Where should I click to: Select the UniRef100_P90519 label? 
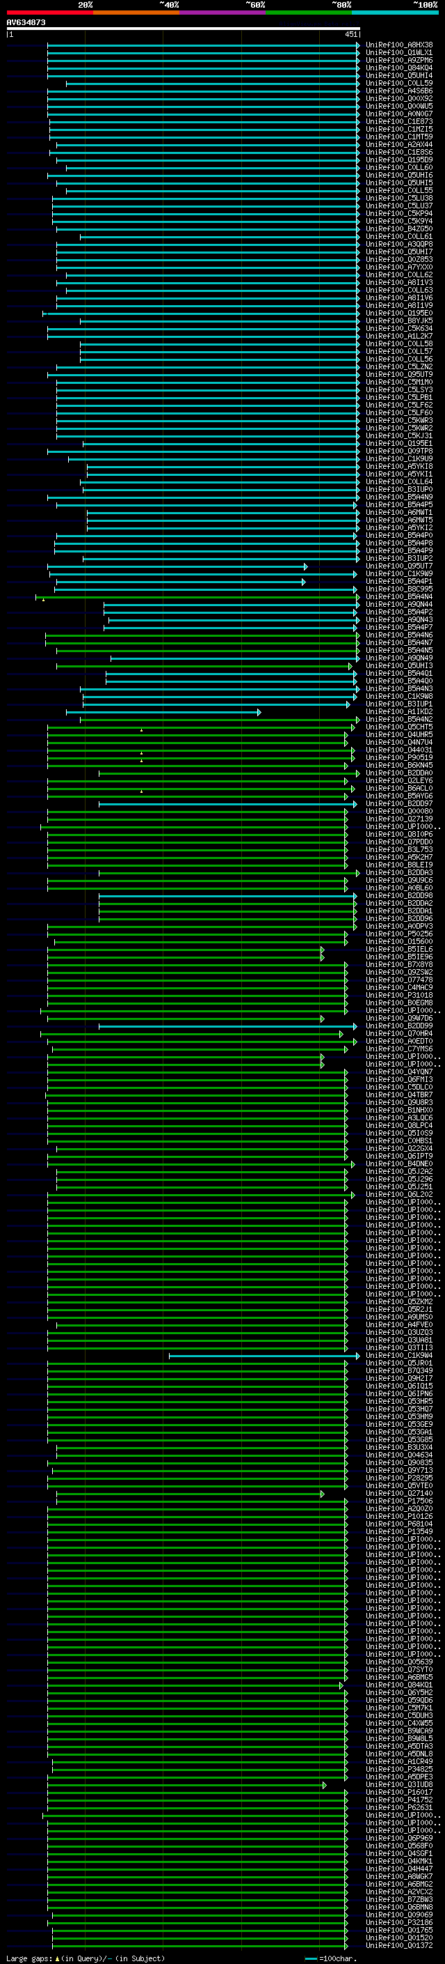(398, 758)
